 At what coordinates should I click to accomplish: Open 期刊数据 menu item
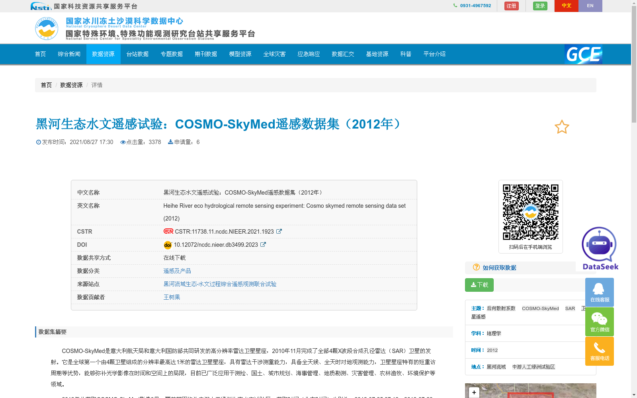(x=206, y=54)
